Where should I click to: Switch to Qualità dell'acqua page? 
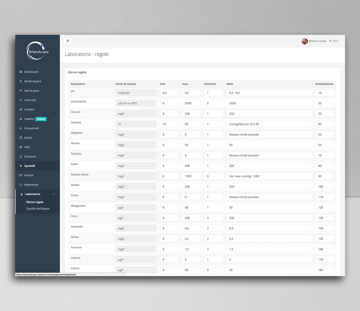pos(37,209)
